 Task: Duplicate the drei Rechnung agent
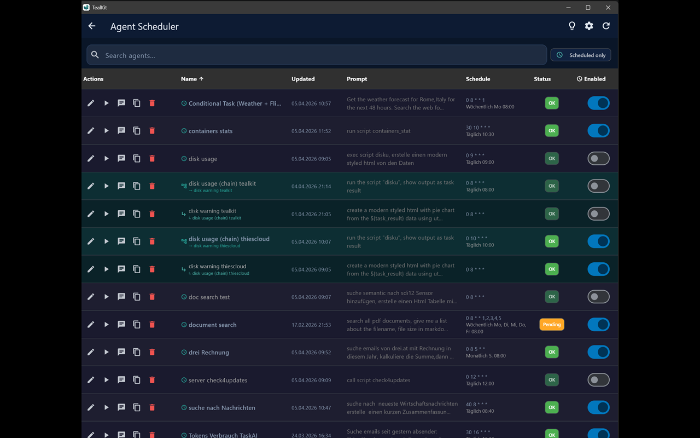pyautogui.click(x=137, y=352)
